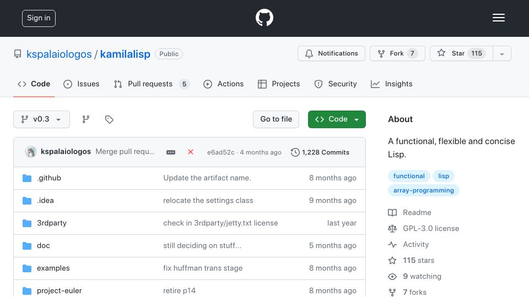The image size is (529, 297).
Task: Open the GPL-3.0 license link
Action: click(423, 228)
